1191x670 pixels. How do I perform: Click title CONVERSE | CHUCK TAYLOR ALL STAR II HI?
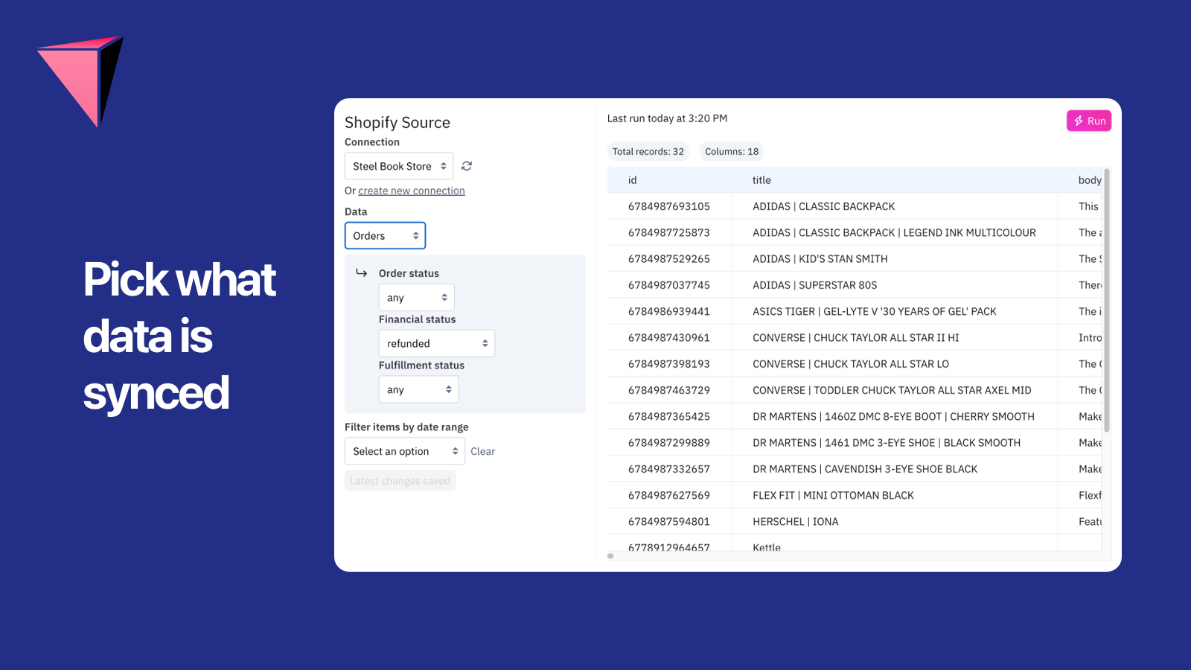[856, 337]
